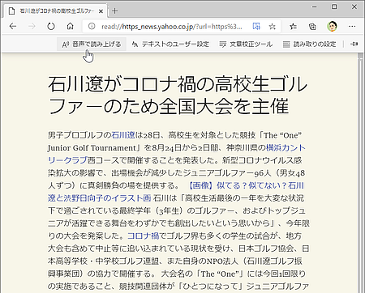Start 音声で読み上げる read aloud
This screenshot has height=293, width=365.
[x=92, y=44]
